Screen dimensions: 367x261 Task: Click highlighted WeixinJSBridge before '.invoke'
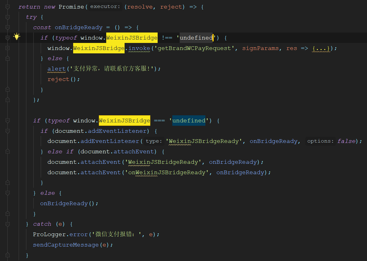pyautogui.click(x=99, y=48)
